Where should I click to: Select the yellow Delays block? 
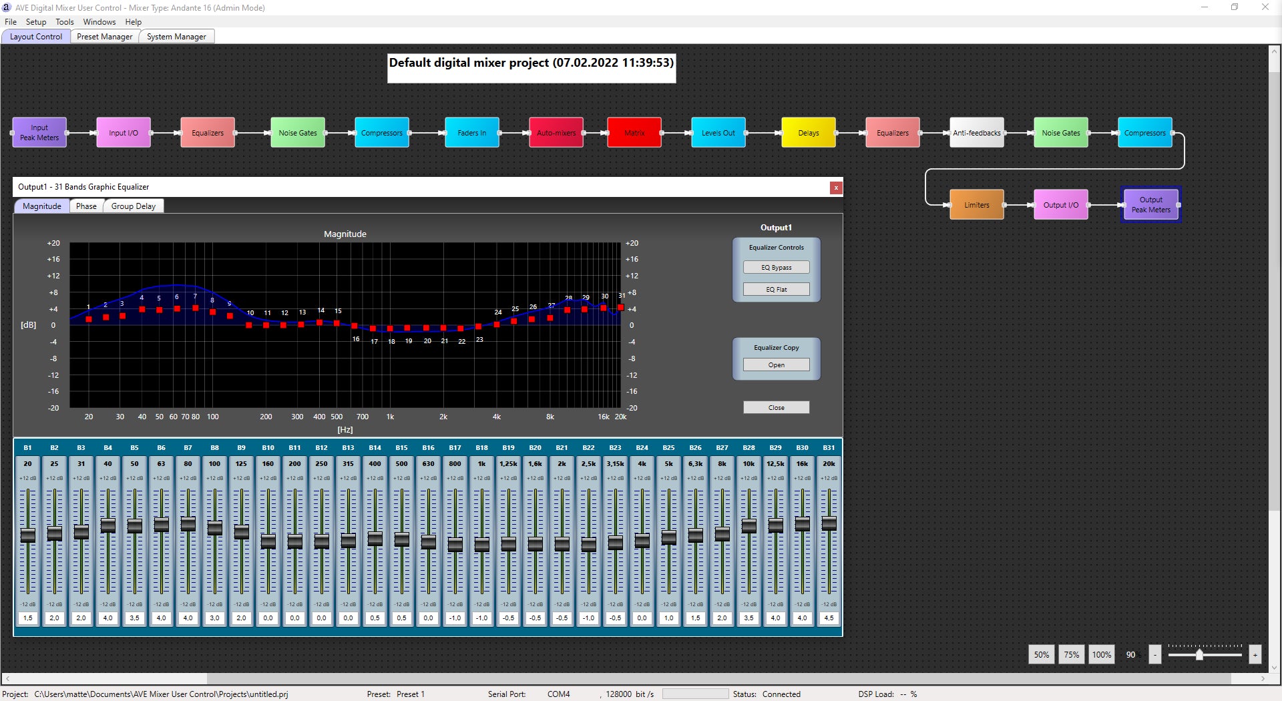809,133
